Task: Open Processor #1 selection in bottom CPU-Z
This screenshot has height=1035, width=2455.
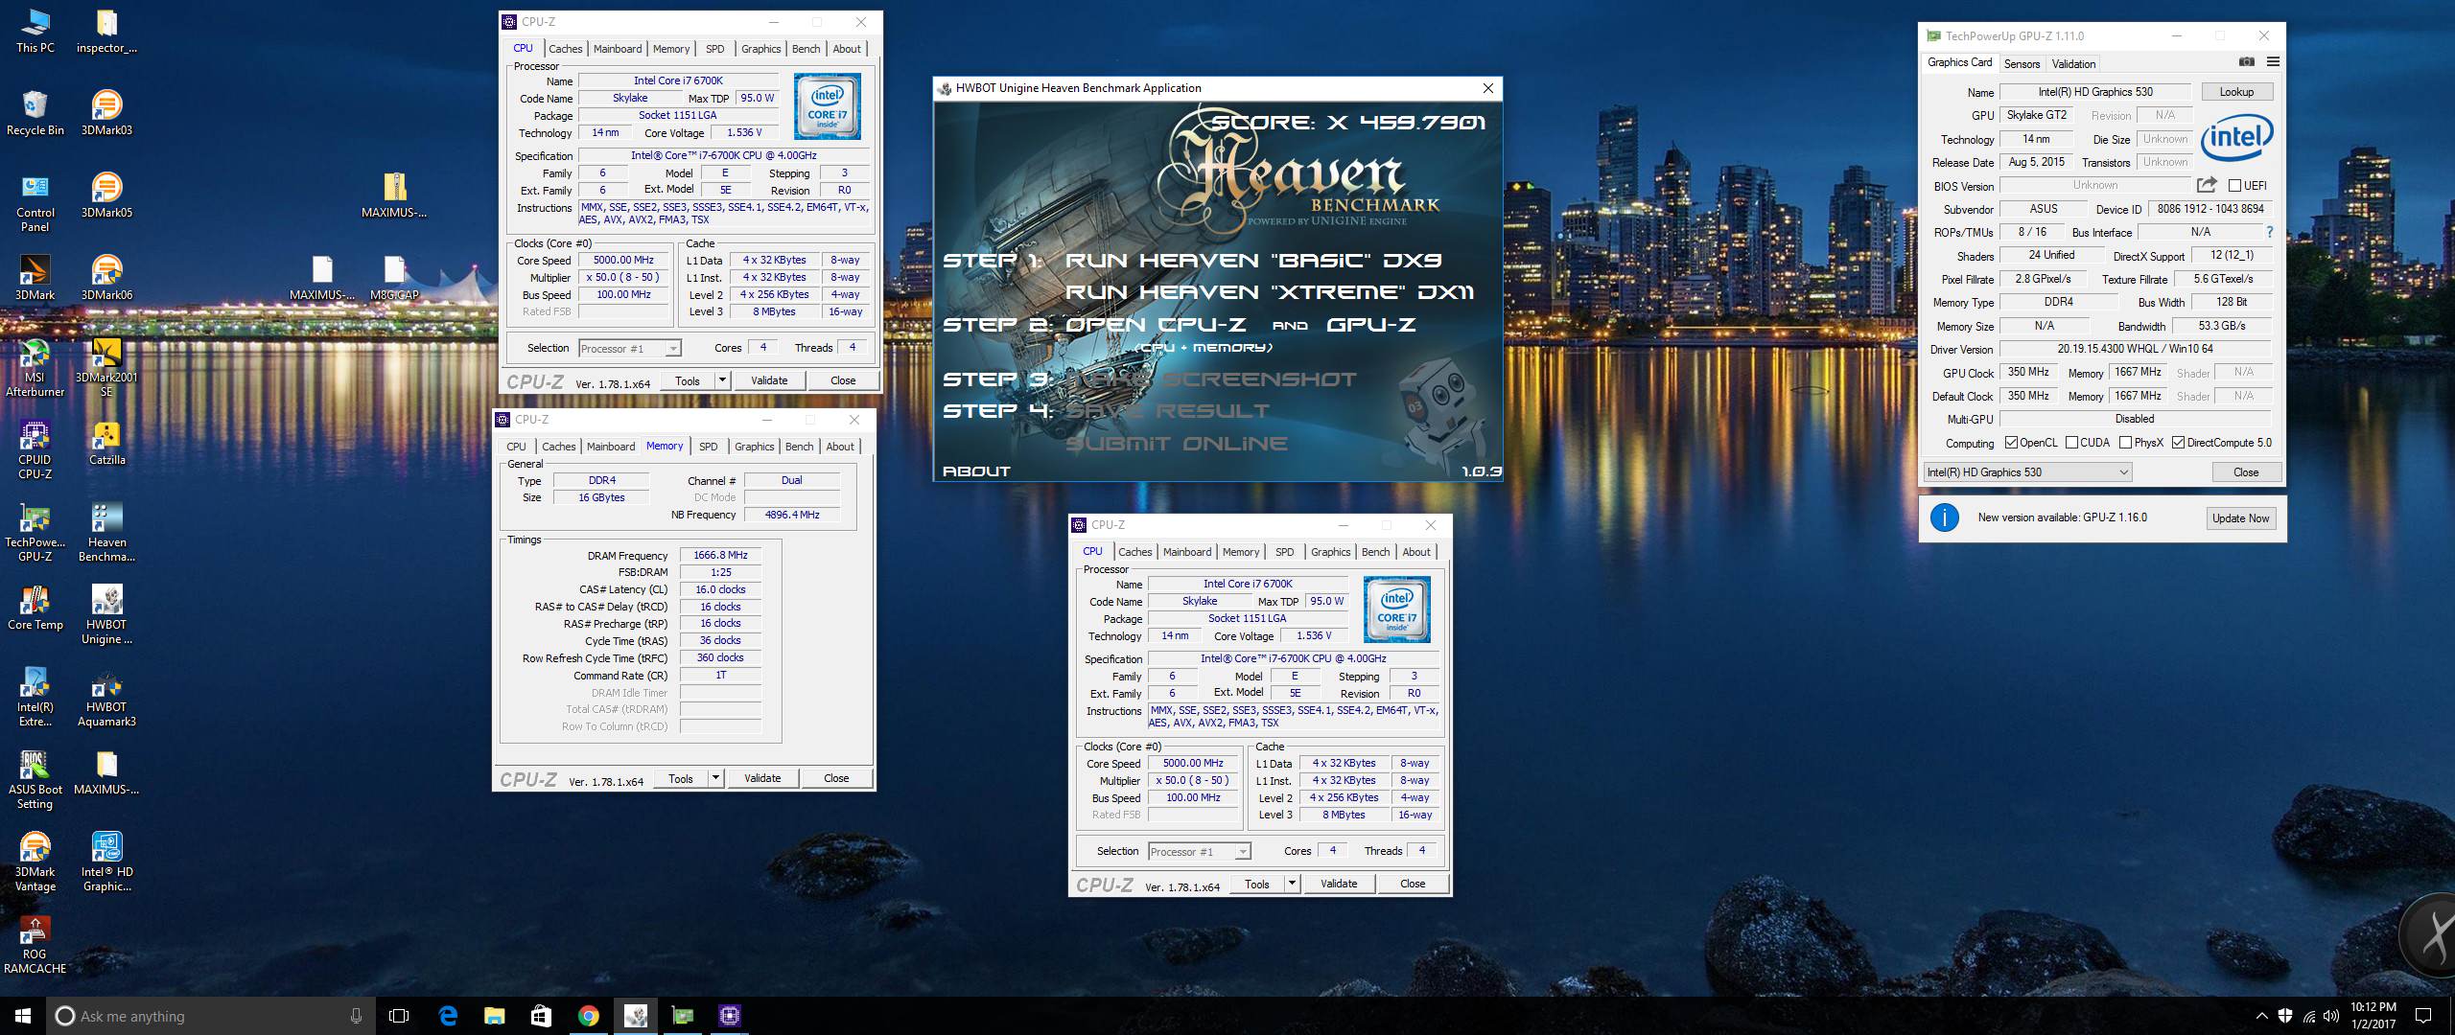Action: (1200, 852)
